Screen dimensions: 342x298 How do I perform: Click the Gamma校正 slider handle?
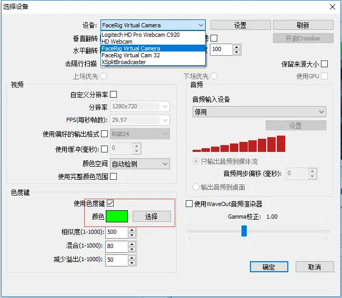click(244, 231)
